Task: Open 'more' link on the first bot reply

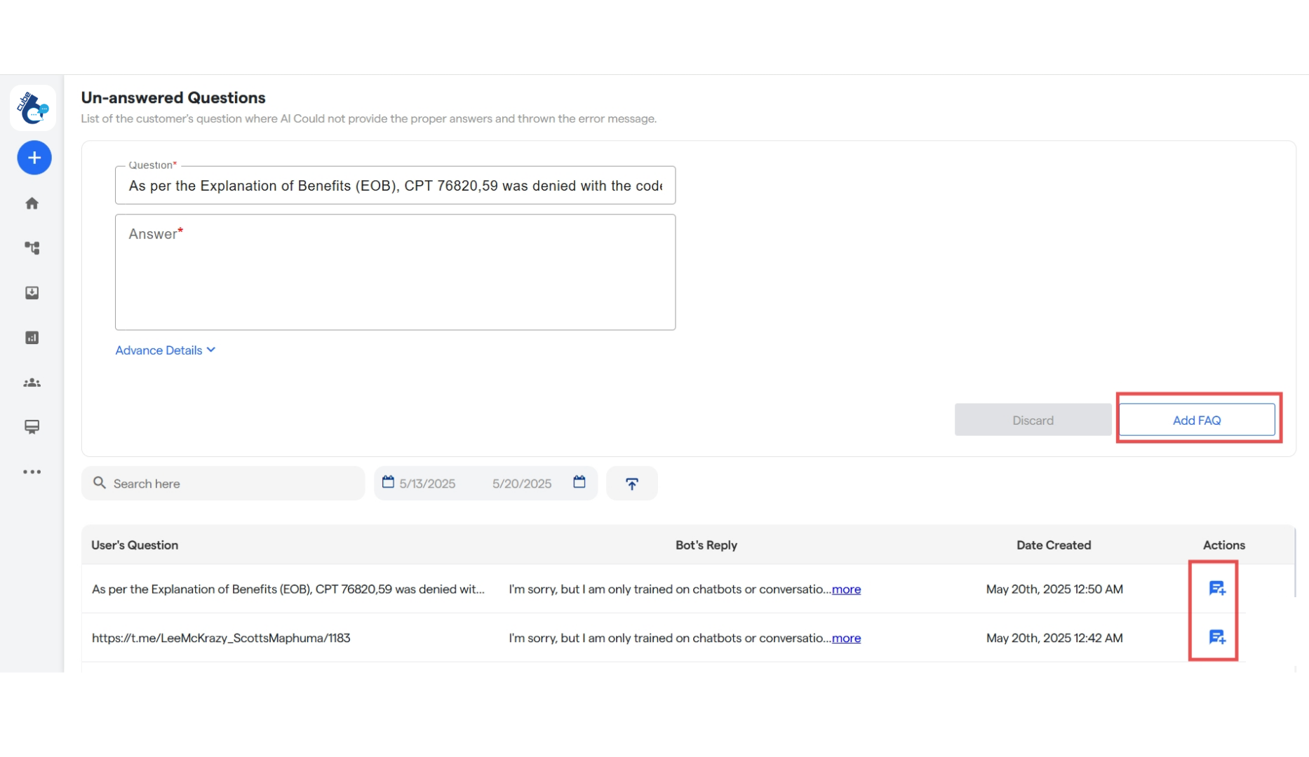Action: (x=846, y=589)
